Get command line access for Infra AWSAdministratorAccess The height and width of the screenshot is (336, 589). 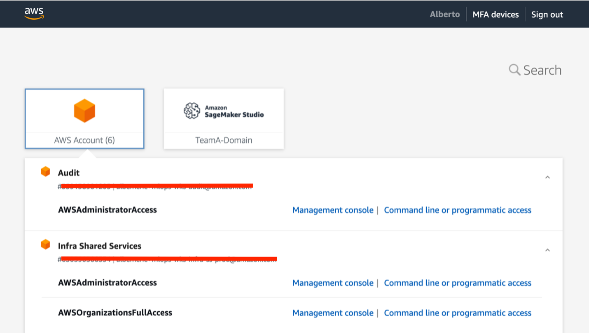[458, 283]
